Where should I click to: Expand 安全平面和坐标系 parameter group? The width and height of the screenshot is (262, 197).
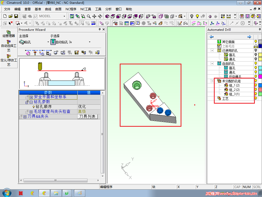click(31, 97)
